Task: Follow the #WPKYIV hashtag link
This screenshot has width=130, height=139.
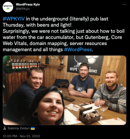Action: tap(14, 19)
